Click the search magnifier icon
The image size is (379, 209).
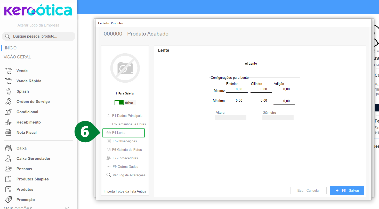coord(7,36)
